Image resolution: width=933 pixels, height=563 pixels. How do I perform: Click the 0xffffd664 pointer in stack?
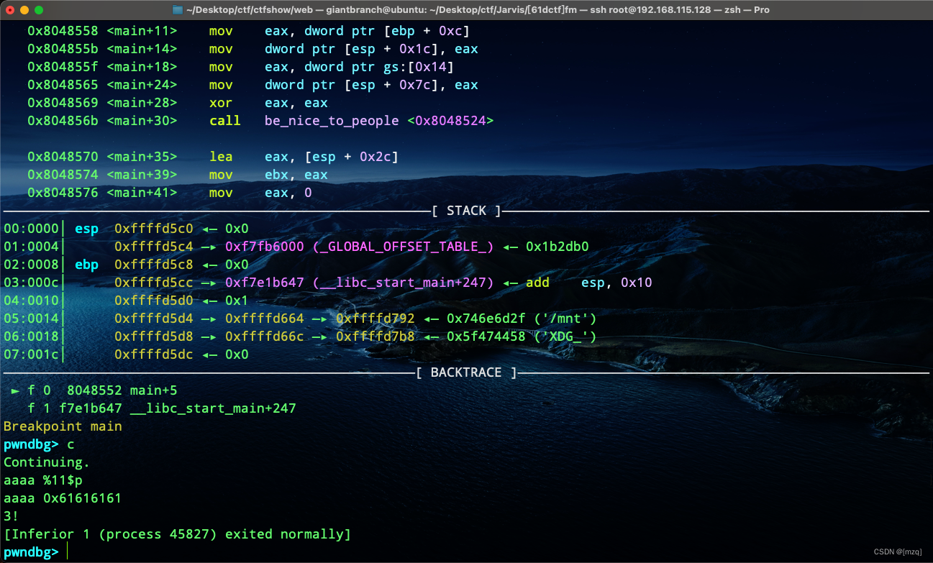coord(265,319)
